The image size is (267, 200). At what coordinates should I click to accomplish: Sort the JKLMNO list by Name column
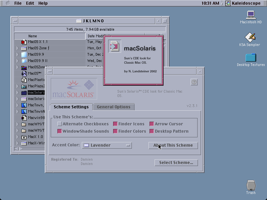pos(50,36)
